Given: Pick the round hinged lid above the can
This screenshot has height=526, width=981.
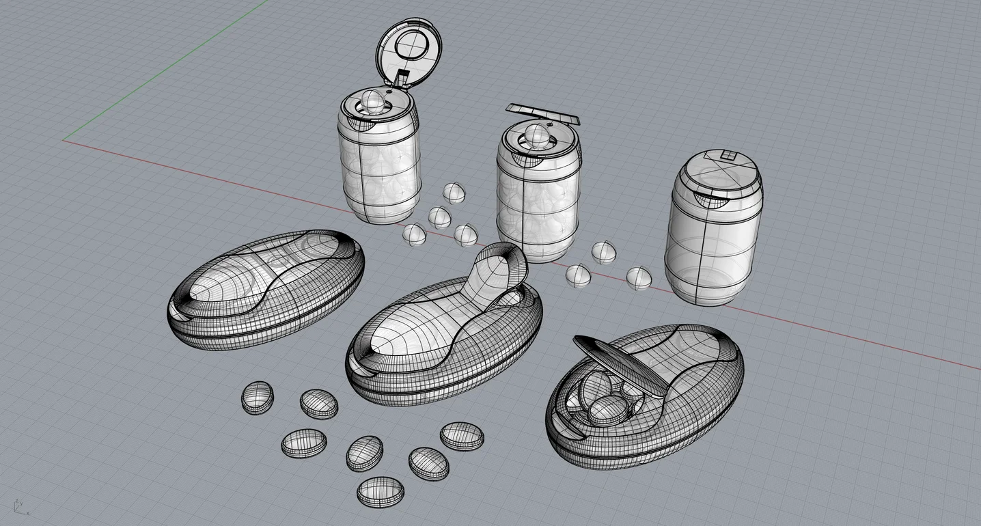Looking at the screenshot, I should coord(409,53).
